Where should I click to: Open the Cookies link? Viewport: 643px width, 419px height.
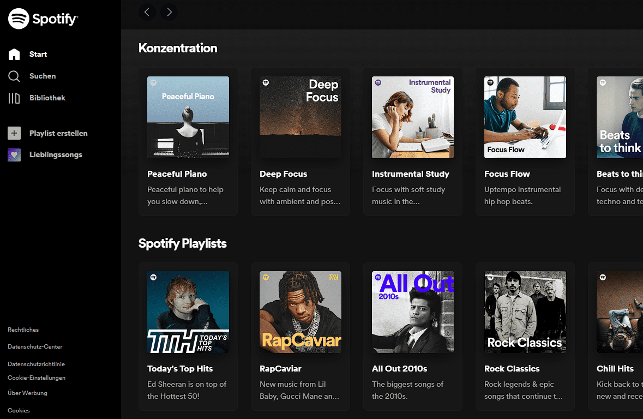tap(19, 410)
